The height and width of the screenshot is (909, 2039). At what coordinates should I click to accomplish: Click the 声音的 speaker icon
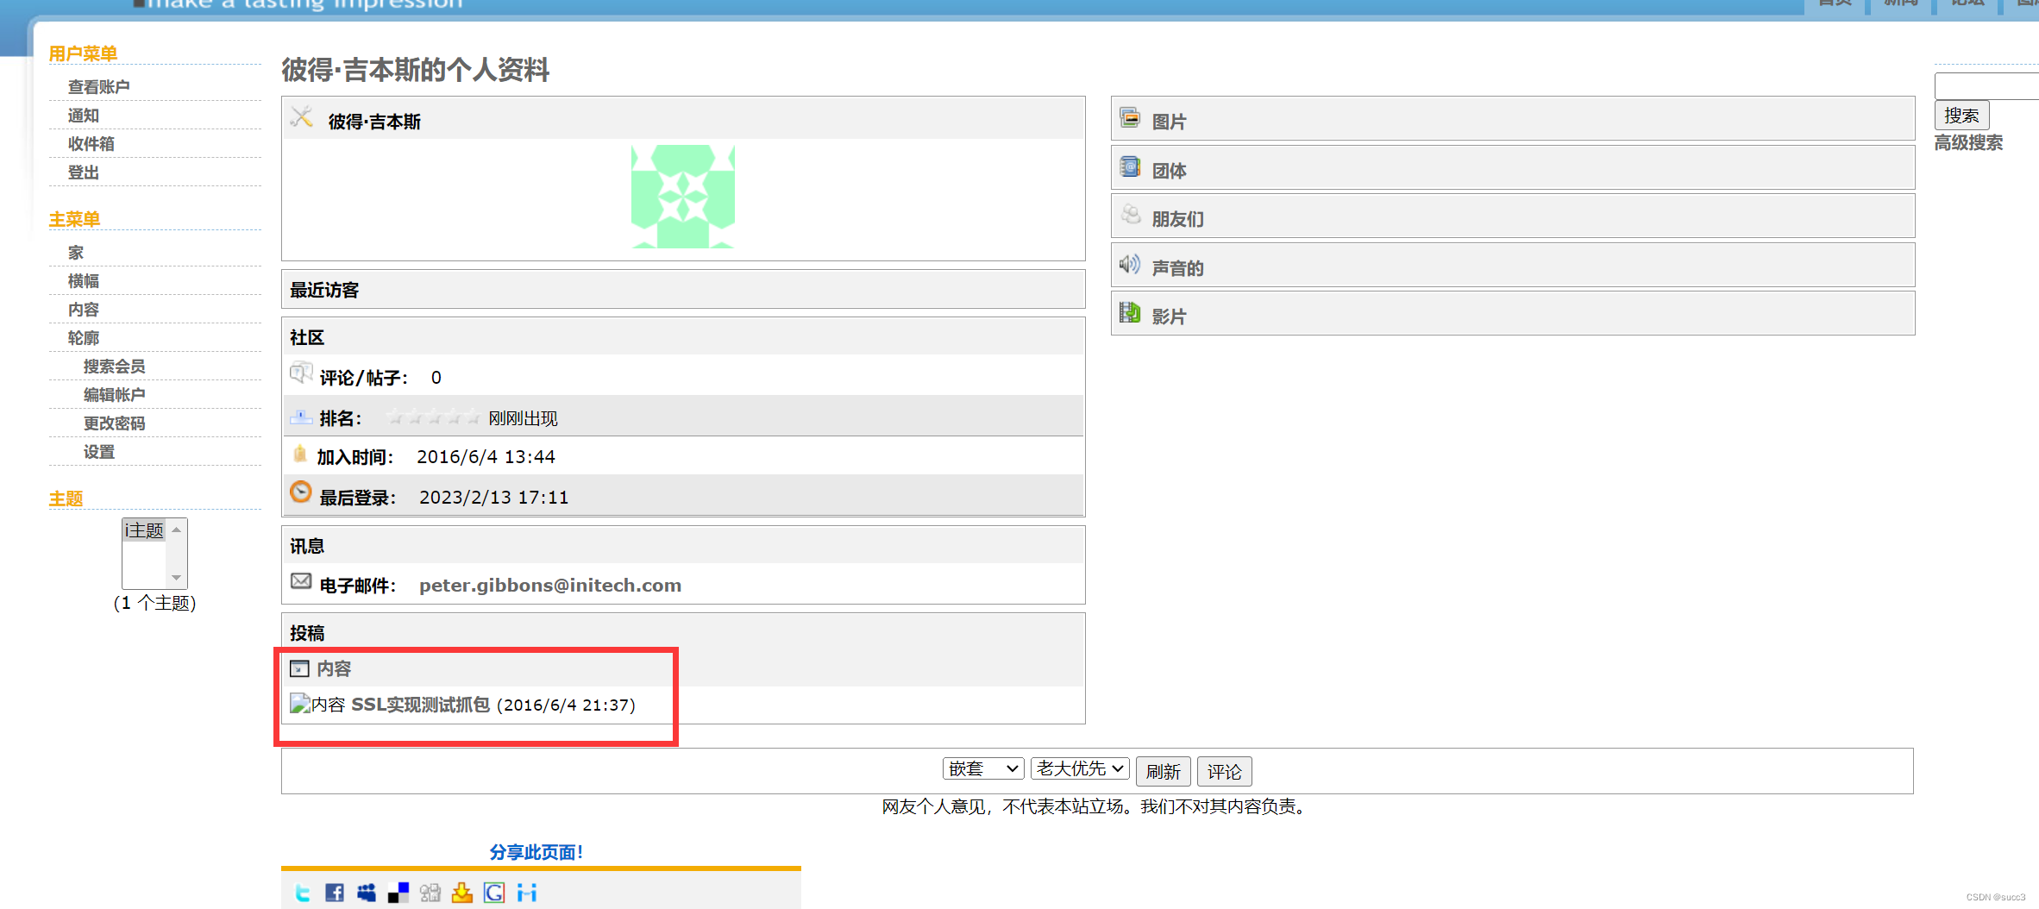1130,264
